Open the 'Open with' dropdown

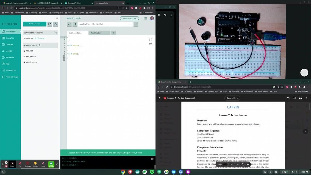coord(232,98)
